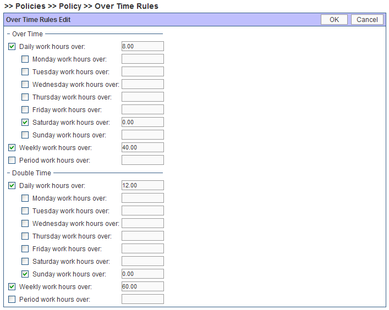Click Double Time Saturday work hours input field
Screen dimensions: 389x310
click(x=143, y=262)
